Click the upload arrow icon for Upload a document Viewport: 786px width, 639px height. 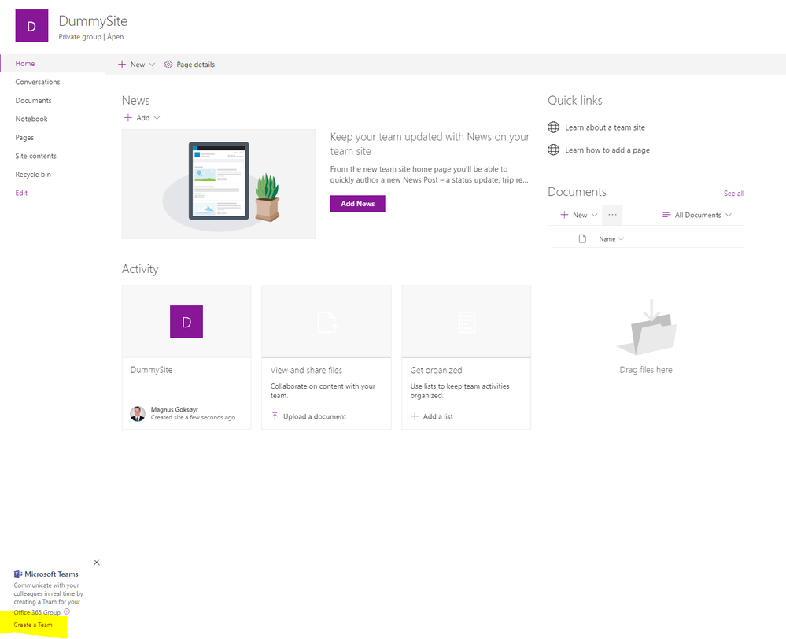coord(275,416)
